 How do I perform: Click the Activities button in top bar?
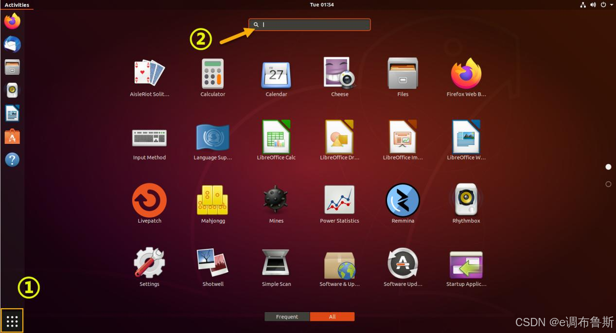click(17, 5)
